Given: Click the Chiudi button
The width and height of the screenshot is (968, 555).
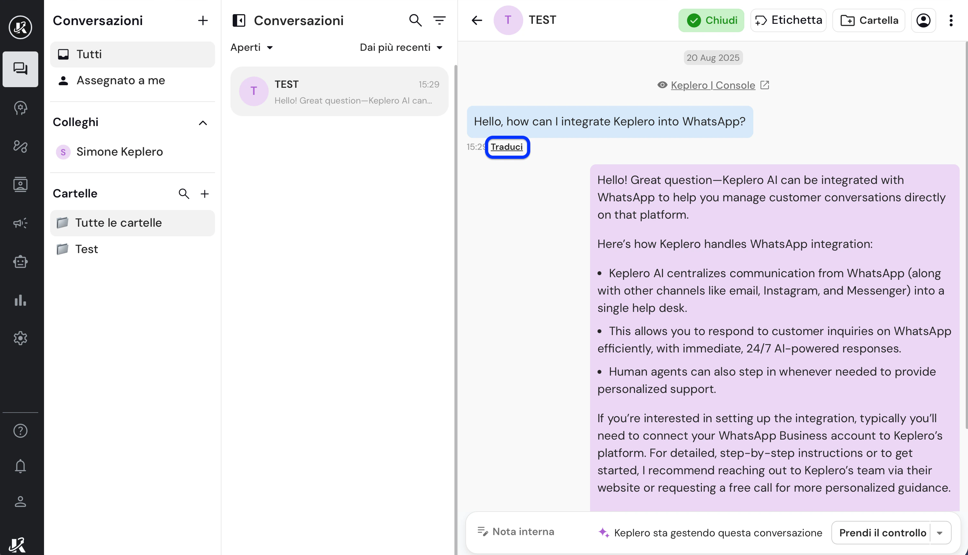Looking at the screenshot, I should point(711,20).
